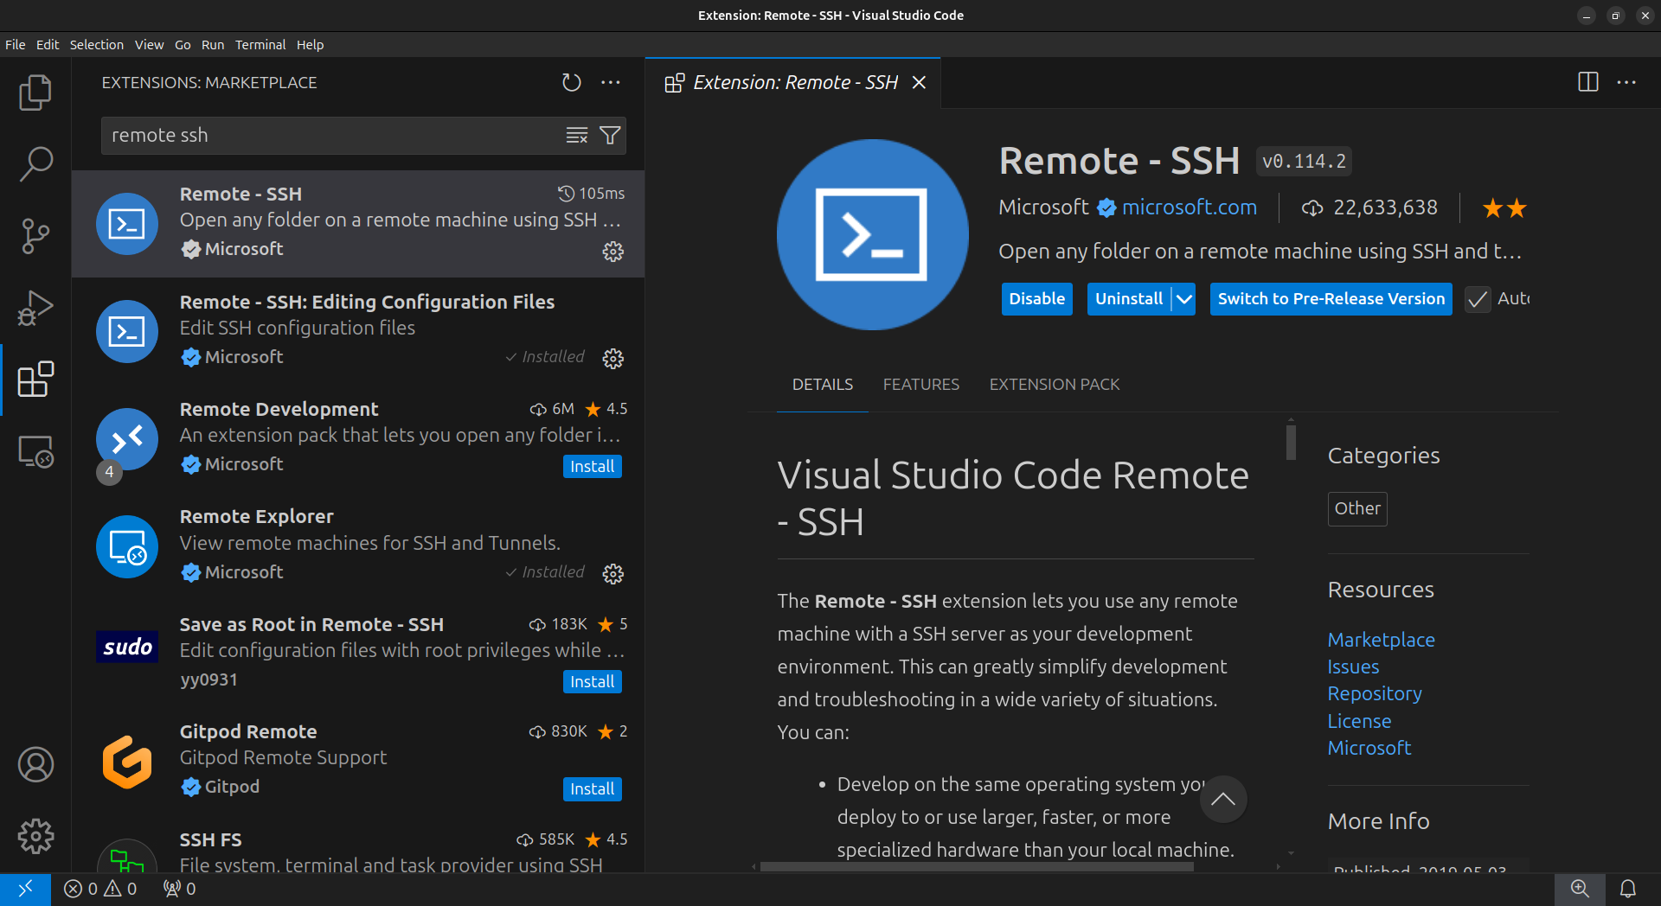
Task: Click the details vertical scrollbar thumb
Action: pyautogui.click(x=1291, y=442)
